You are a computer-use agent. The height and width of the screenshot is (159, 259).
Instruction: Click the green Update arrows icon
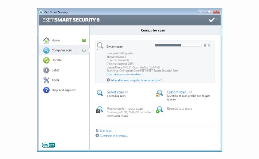[x=46, y=60]
